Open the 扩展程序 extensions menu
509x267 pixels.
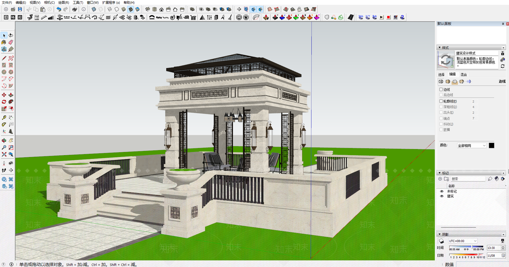(111, 3)
